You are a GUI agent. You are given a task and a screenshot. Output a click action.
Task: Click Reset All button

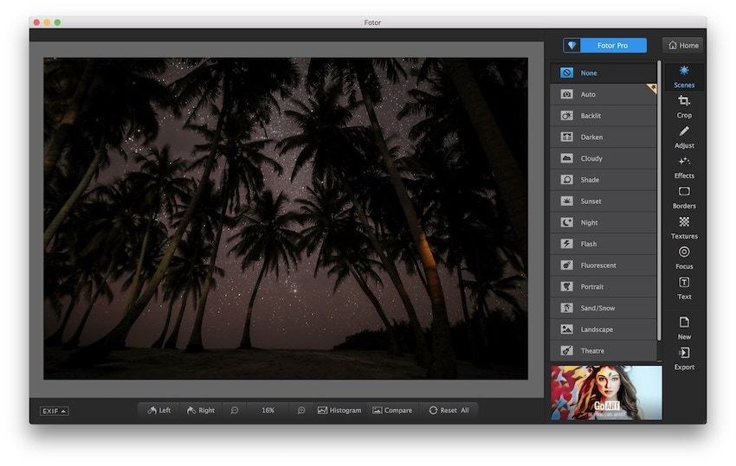click(449, 410)
